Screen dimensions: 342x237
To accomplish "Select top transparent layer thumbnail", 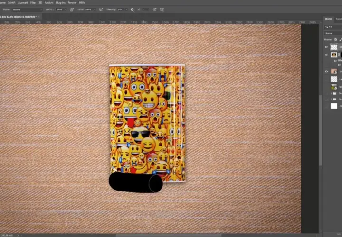I will click(334, 47).
